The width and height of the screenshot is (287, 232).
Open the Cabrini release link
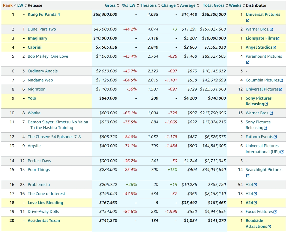coord(35,47)
